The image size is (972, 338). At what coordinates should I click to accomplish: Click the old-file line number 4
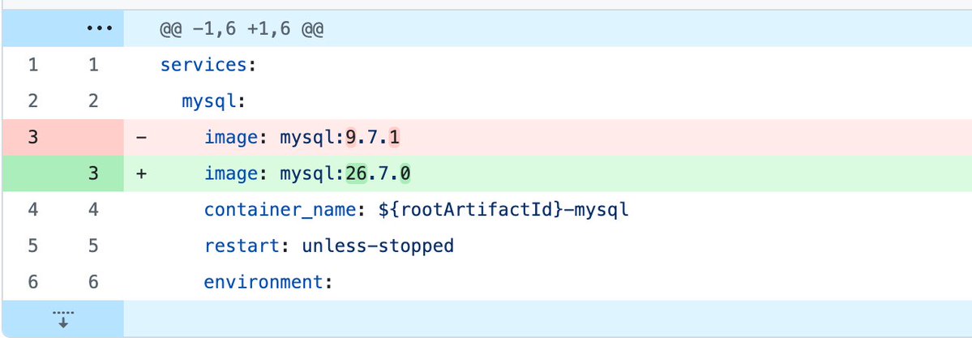coord(33,210)
